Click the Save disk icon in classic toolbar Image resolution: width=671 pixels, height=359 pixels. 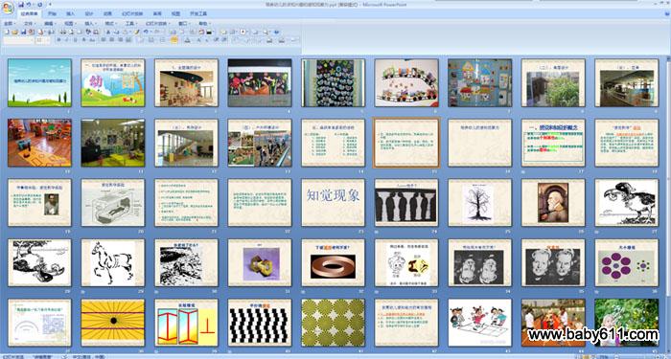tap(24, 32)
